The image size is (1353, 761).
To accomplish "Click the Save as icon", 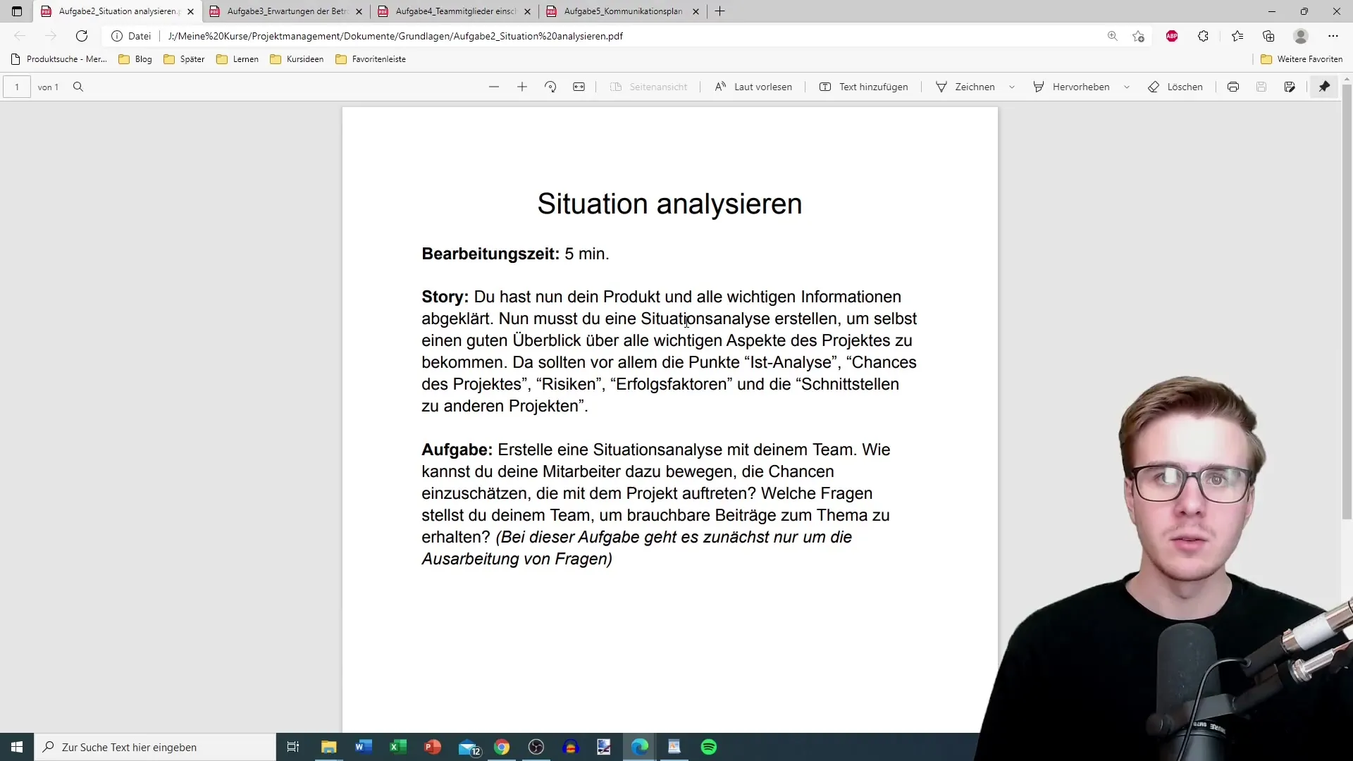I will (x=1290, y=87).
